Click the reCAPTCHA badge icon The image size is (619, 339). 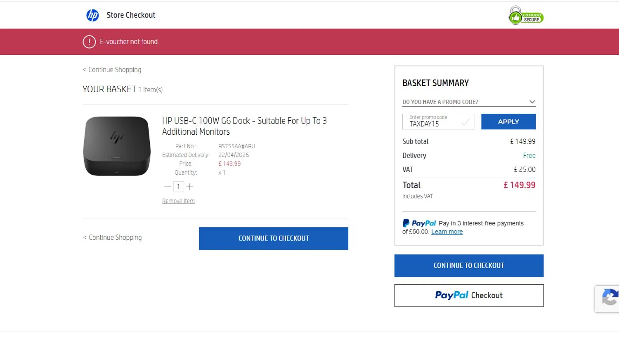(x=609, y=298)
